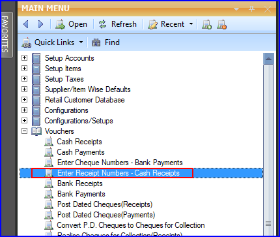
Task: Expand the Setup Accounts node
Action: (x=25, y=58)
